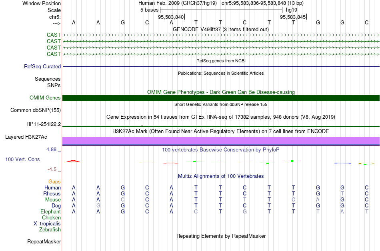Click the grey C base in Elephant row

pyautogui.click(x=196, y=211)
